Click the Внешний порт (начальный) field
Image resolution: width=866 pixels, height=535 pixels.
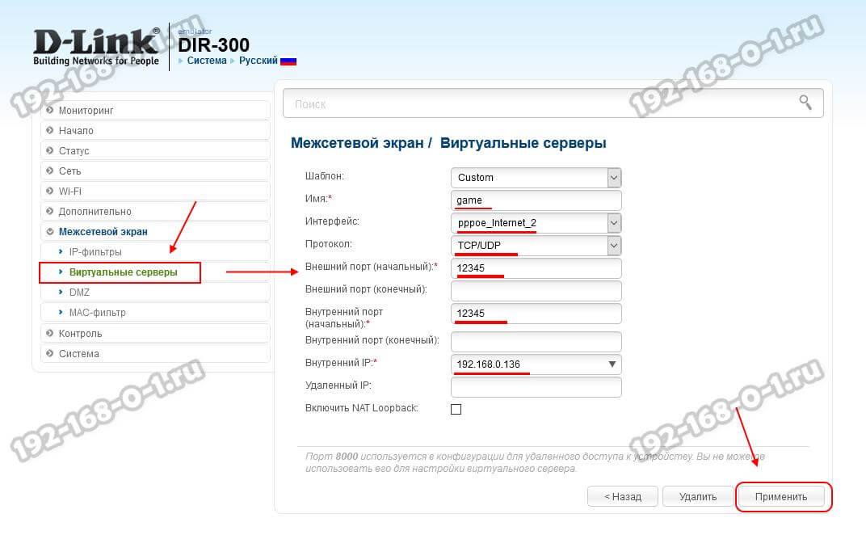point(536,268)
